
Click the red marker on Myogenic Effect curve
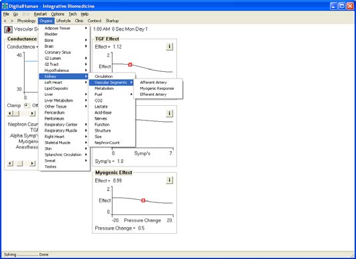pyautogui.click(x=143, y=200)
